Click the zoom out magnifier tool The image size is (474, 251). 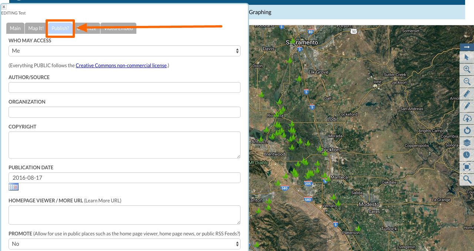point(467,82)
